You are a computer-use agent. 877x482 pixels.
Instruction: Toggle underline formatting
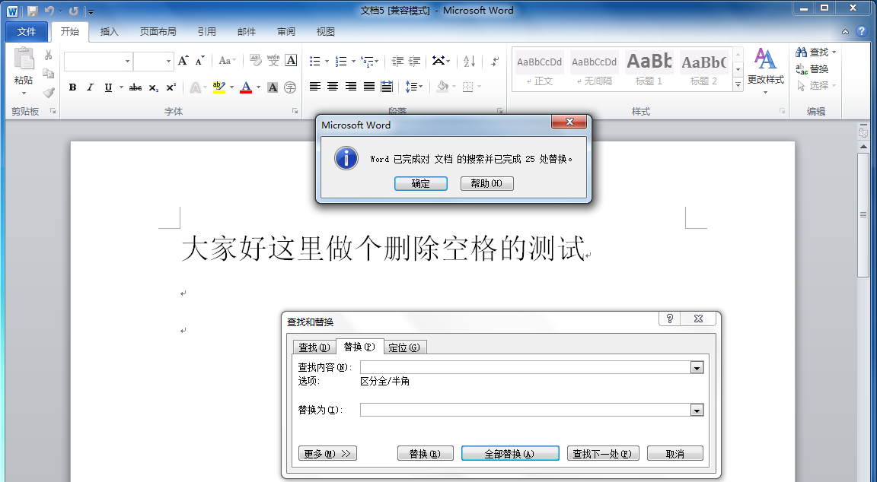(x=108, y=87)
